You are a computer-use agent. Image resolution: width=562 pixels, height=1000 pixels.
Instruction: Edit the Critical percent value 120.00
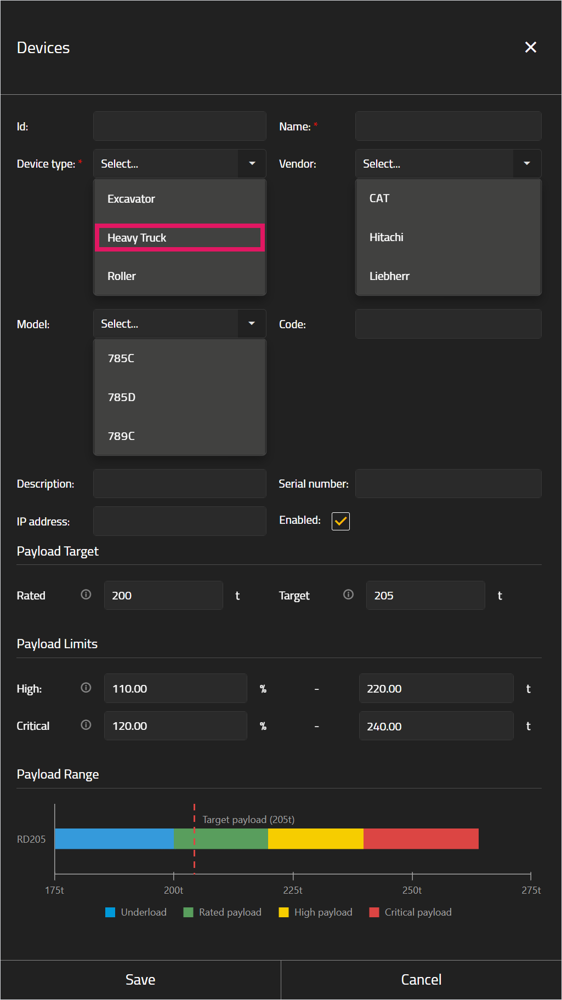click(x=175, y=725)
